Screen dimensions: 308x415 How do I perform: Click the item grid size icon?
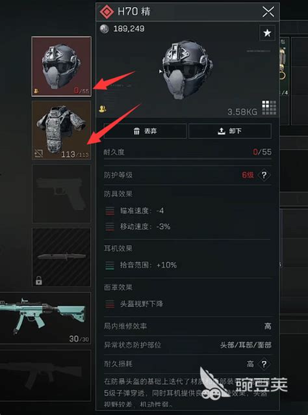click(x=269, y=107)
